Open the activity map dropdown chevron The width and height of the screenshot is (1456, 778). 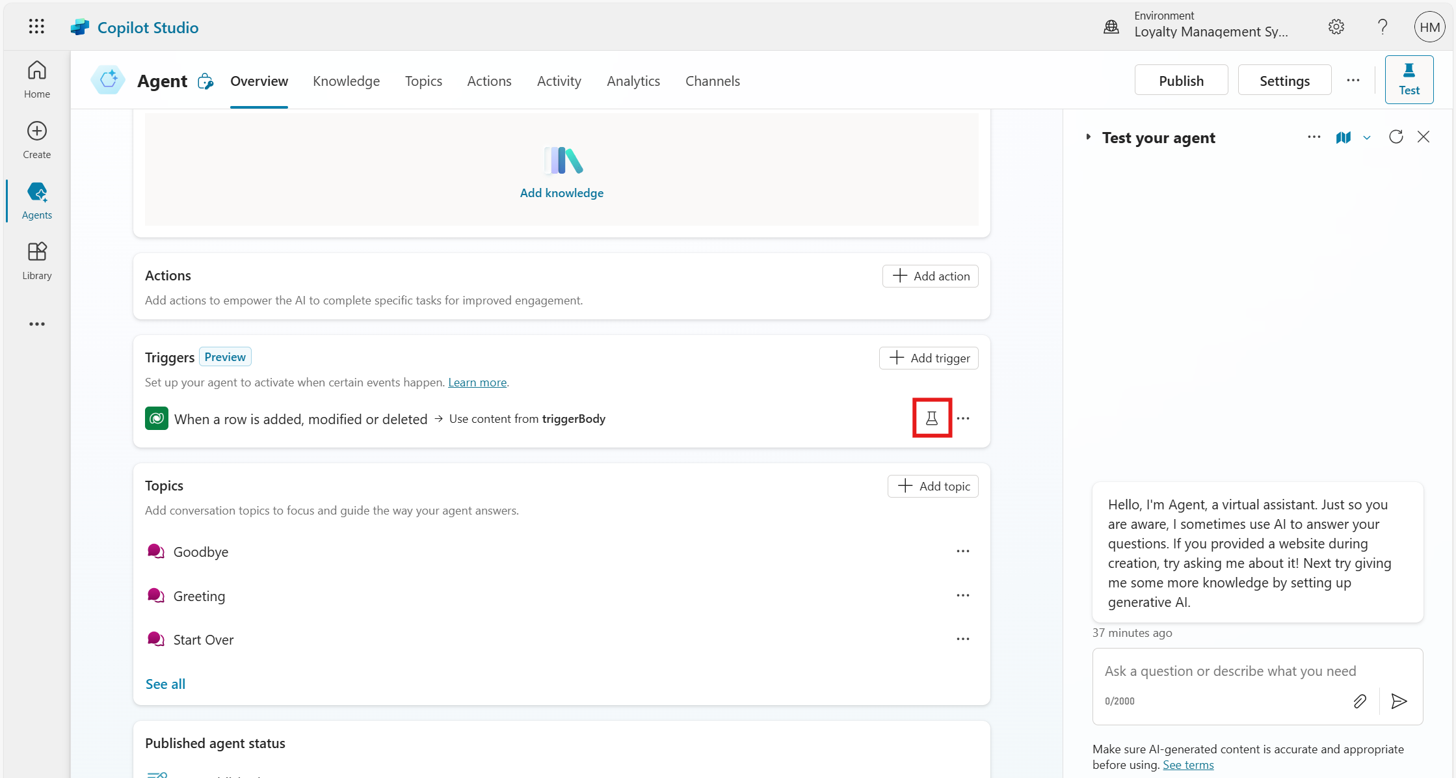pos(1367,137)
